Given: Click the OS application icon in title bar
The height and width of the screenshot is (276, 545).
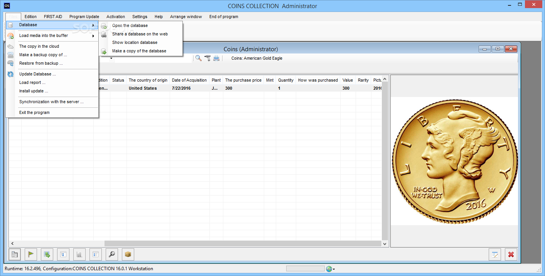Looking at the screenshot, I should pos(7,5).
